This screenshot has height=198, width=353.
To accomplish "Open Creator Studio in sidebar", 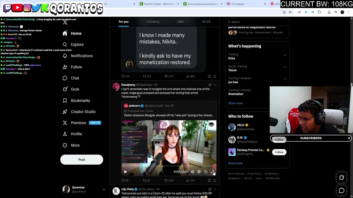I will pyautogui.click(x=79, y=112).
